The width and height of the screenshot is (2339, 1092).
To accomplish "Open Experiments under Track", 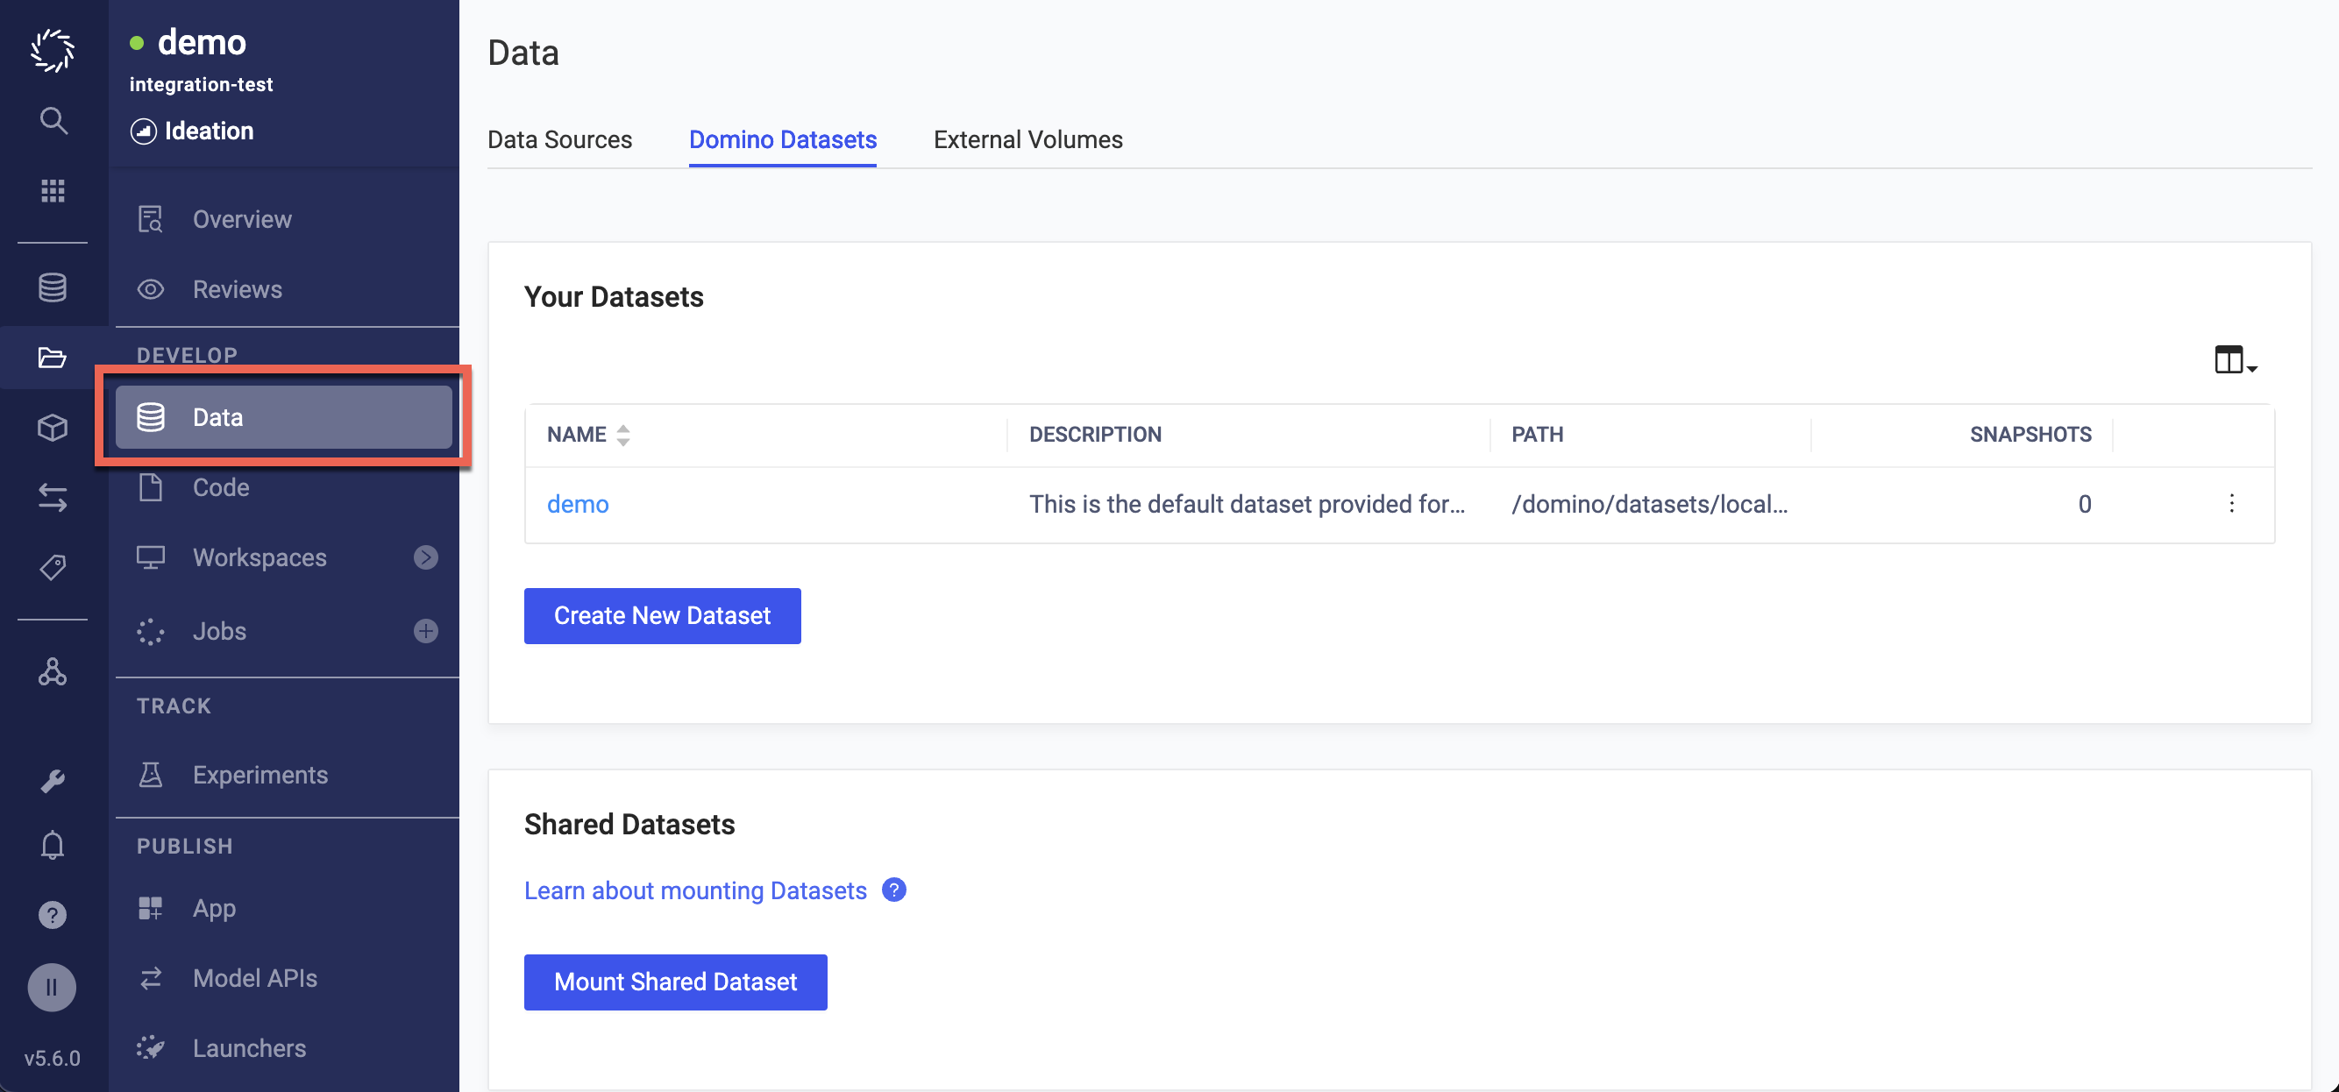I will point(284,774).
